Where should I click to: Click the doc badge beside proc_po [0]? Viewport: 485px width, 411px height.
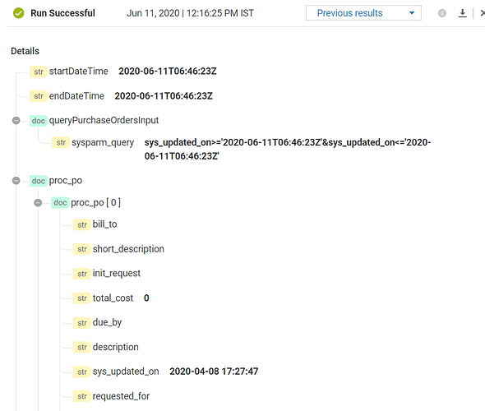60,203
